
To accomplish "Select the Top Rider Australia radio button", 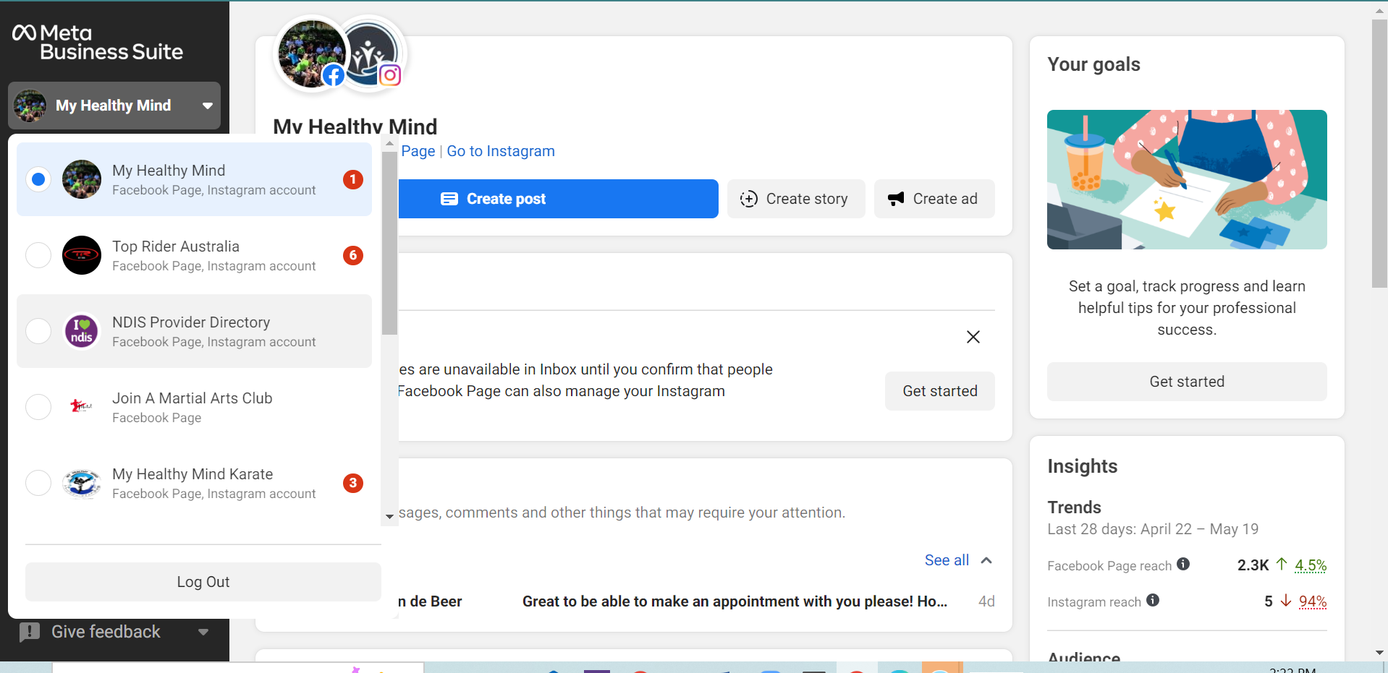I will coord(38,255).
